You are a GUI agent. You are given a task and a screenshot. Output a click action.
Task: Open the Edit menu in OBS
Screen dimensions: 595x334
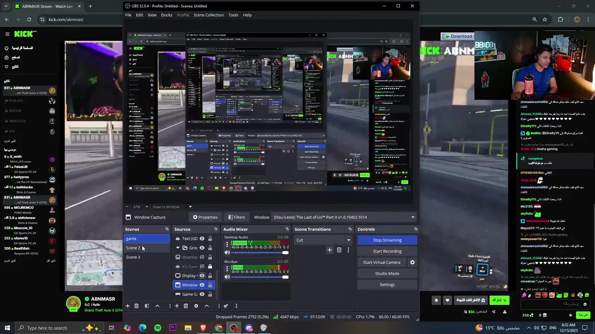pyautogui.click(x=139, y=15)
